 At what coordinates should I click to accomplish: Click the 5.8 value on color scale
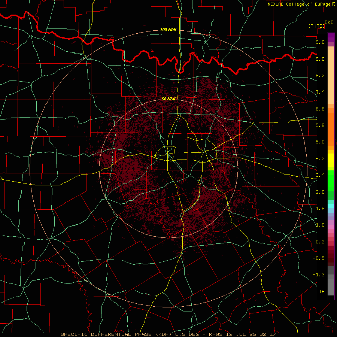click(320, 125)
